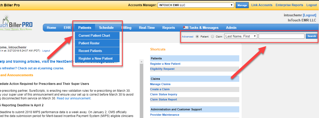
Task: Open the Patients menu
Action: coord(85,28)
